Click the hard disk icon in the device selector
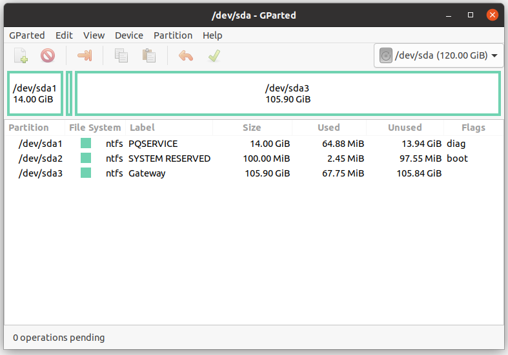Image resolution: width=508 pixels, height=355 pixels. point(386,55)
